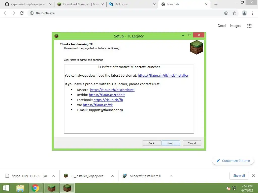Click Next in the TL Legacy setup
Image resolution: width=258 pixels, height=193 pixels.
tap(171, 143)
